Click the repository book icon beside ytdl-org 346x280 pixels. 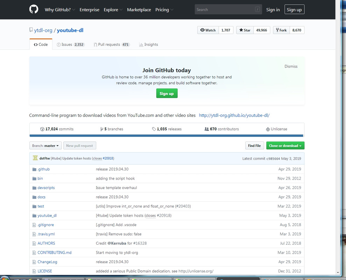pos(31,30)
